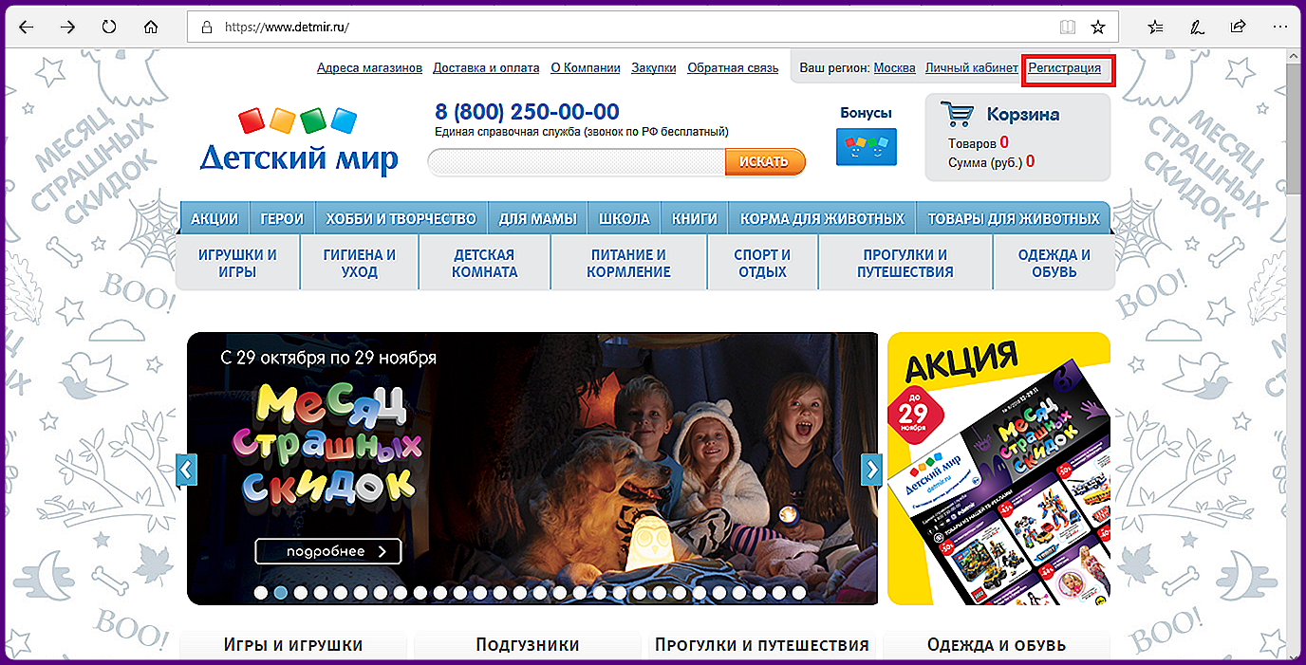
Task: Open Игры и игрушки section heading
Action: 293,645
